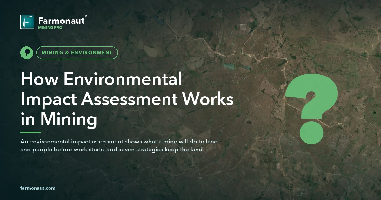This screenshot has width=381, height=200.
Task: Click the green pin category icon
Action: coord(27,53)
